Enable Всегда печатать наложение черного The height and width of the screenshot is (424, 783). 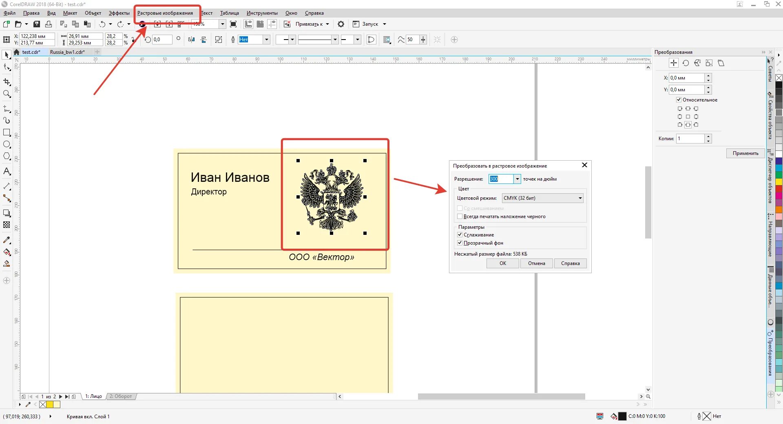pyautogui.click(x=460, y=216)
